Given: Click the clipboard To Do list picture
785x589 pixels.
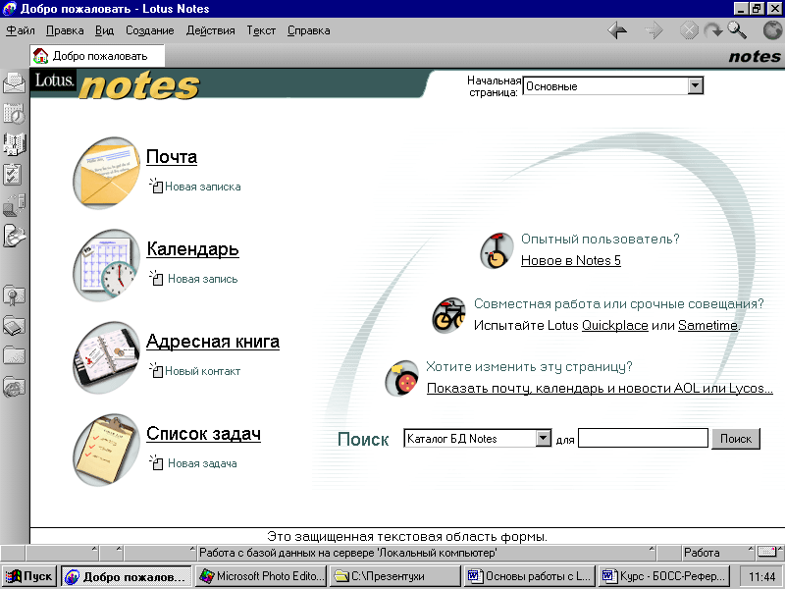Looking at the screenshot, I should coord(107,450).
